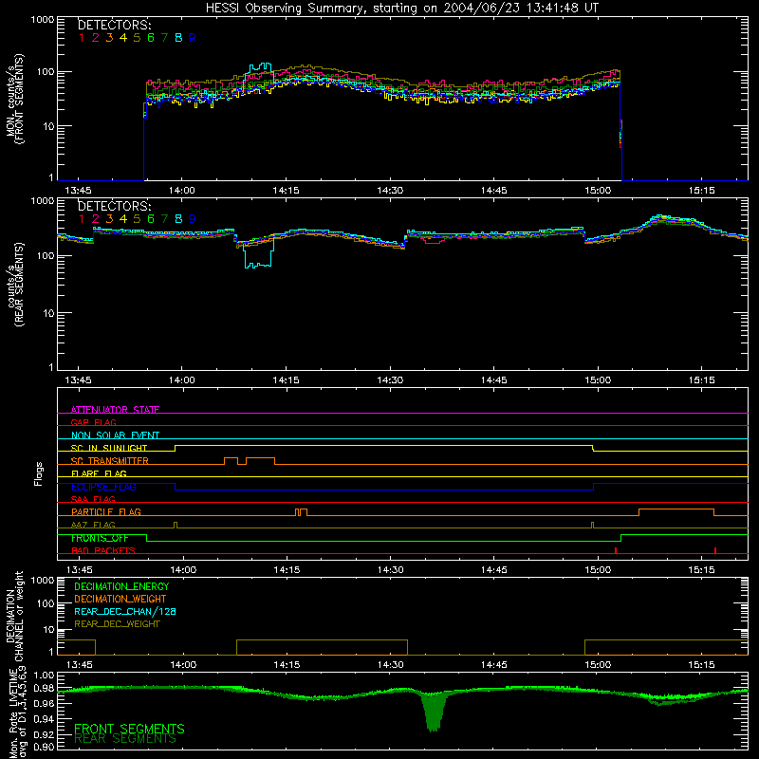Select yellow detector 4 in rear segments legend
Screen dimensions: 759x759
(123, 219)
